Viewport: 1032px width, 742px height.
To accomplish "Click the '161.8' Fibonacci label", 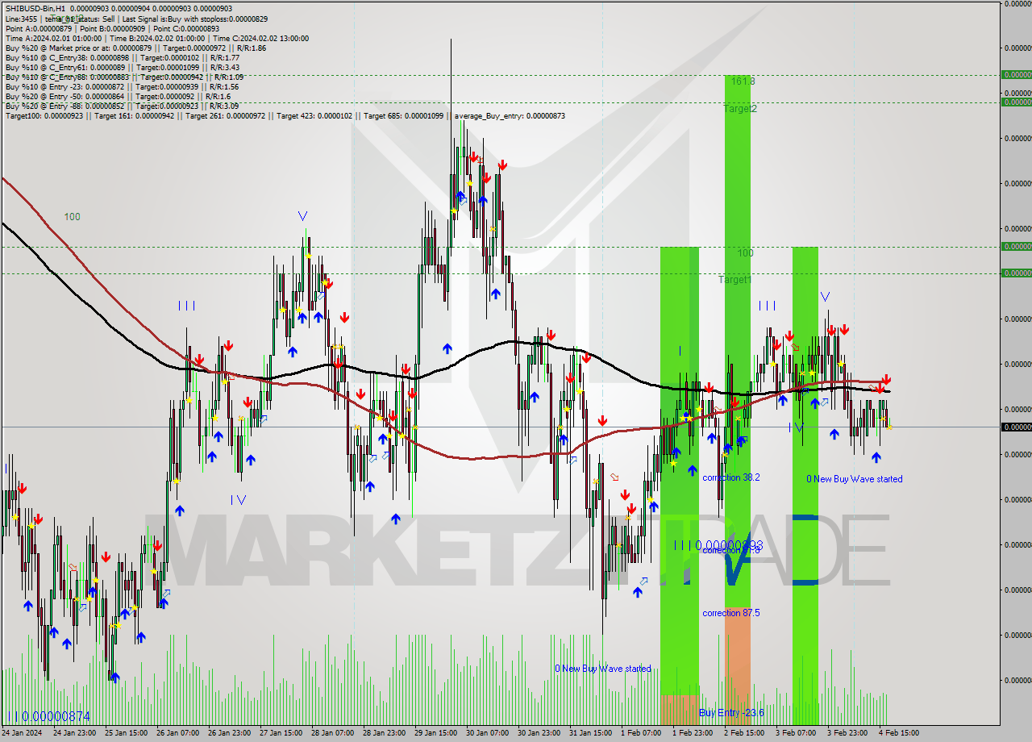I will pyautogui.click(x=743, y=81).
